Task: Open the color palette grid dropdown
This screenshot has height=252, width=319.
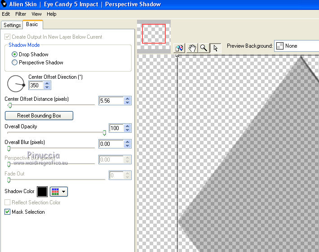Action: pyautogui.click(x=59, y=192)
